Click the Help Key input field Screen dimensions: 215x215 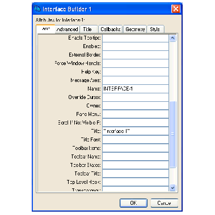click(x=136, y=72)
